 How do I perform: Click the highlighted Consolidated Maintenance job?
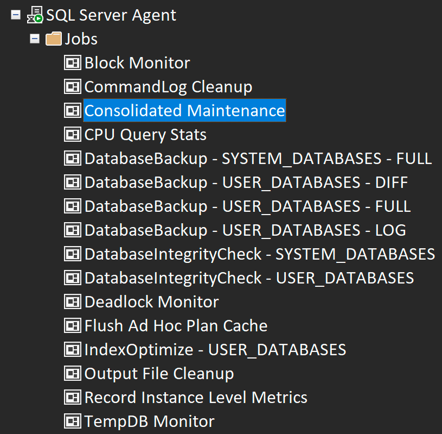tap(184, 110)
